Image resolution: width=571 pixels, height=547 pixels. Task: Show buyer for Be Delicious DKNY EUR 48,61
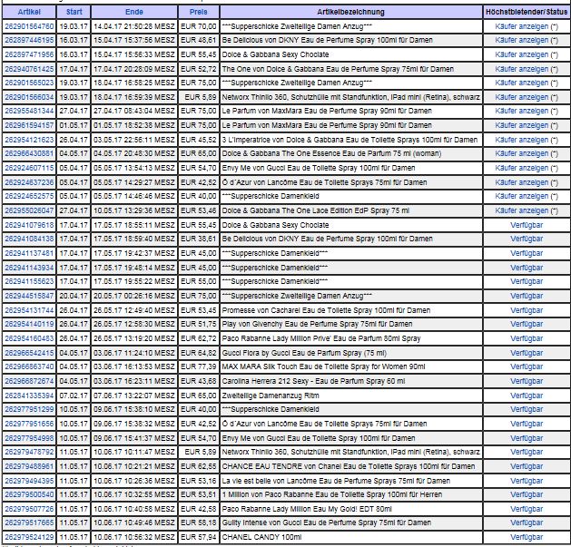click(521, 40)
